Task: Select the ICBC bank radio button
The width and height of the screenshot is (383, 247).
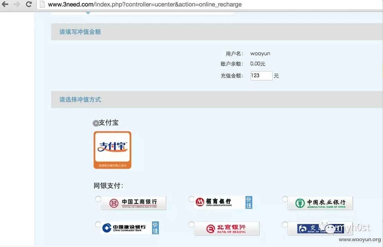Action: click(97, 199)
